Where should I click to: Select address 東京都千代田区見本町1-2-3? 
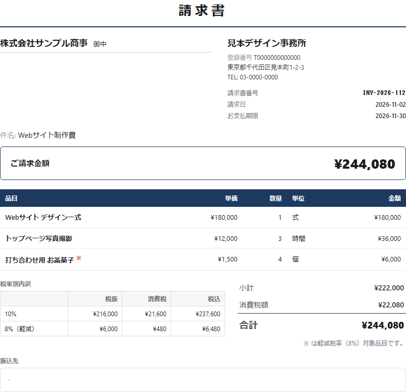(x=266, y=68)
